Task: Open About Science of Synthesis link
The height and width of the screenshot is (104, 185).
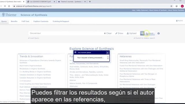Action: click(x=158, y=10)
